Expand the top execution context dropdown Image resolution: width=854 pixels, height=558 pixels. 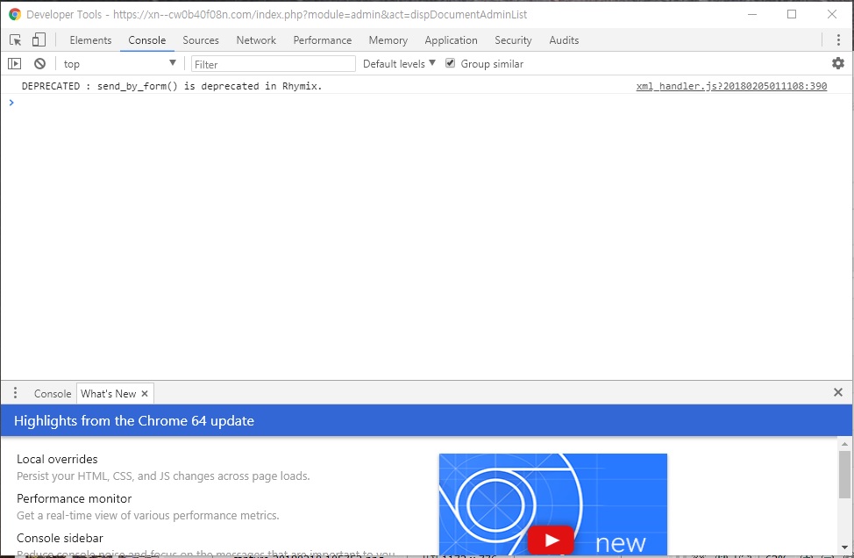click(x=119, y=64)
